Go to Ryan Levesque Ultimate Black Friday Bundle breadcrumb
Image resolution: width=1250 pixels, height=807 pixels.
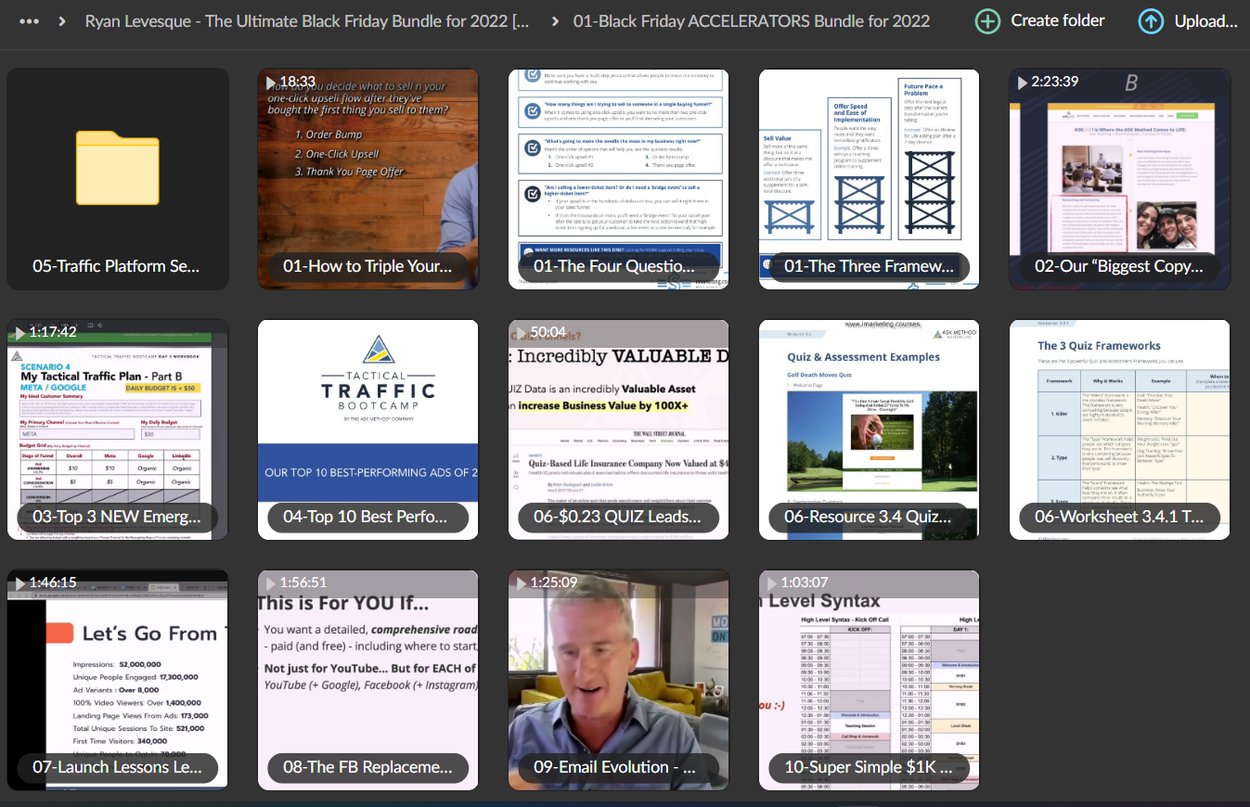308,21
